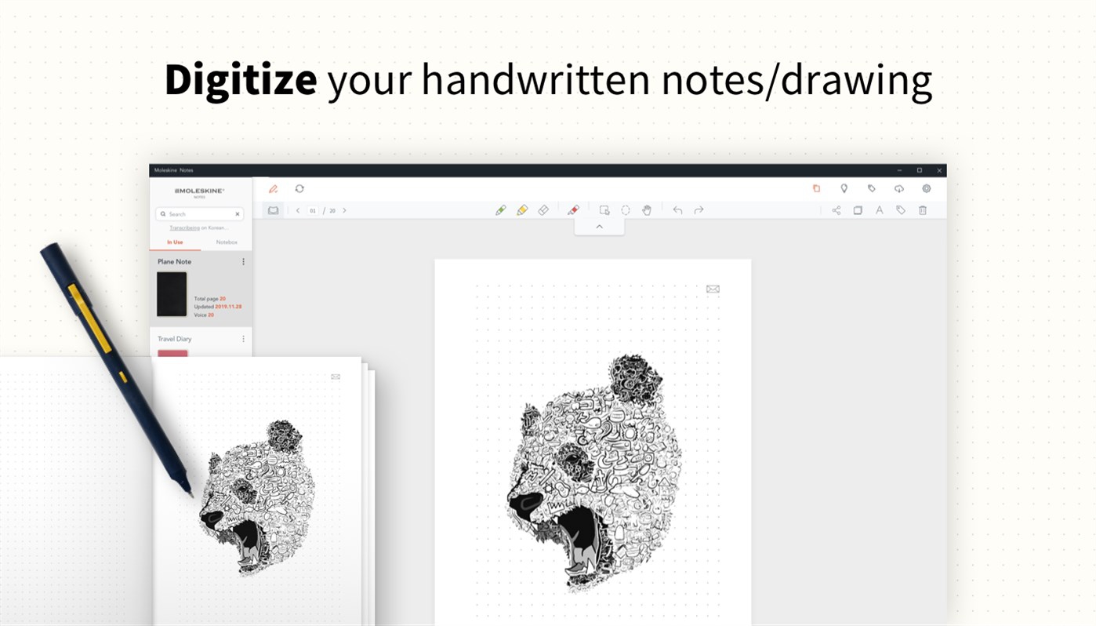This screenshot has height=626, width=1096.
Task: Click the Updated 2019.11.28 text
Action: (x=218, y=307)
